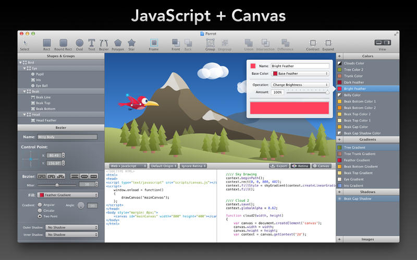This screenshot has width=417, height=260.
Task: Select the Clouds Color entry
Action: [368, 63]
